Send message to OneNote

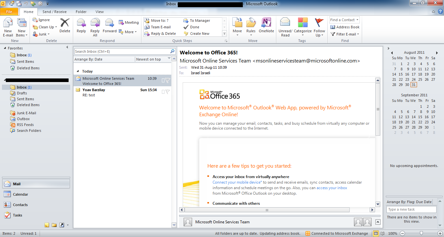point(266,25)
